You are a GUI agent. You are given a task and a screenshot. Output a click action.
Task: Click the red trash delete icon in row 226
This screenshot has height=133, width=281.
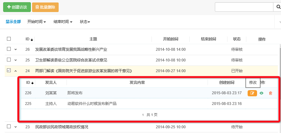[x=270, y=93]
